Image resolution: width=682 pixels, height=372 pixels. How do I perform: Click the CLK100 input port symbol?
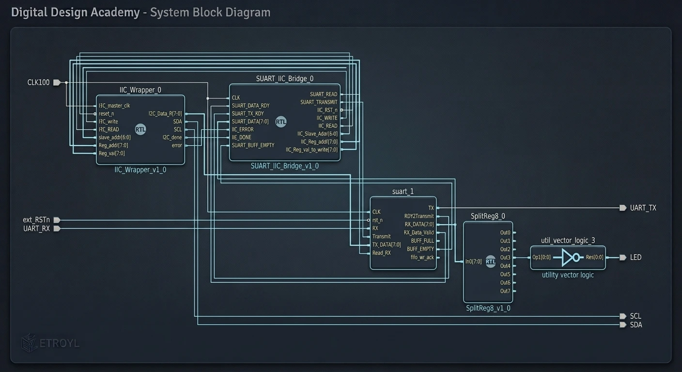click(57, 82)
